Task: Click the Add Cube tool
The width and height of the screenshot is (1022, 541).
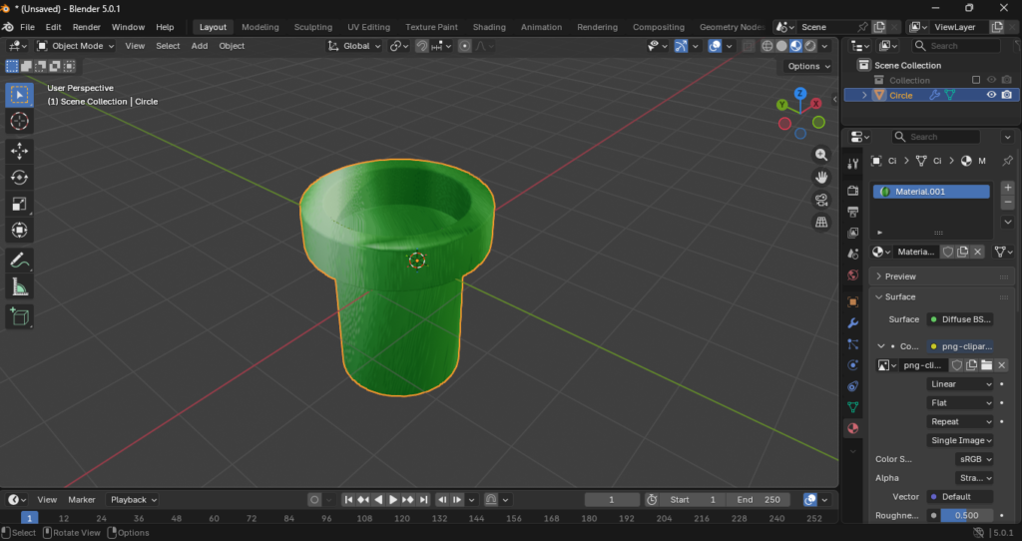Action: [x=19, y=317]
